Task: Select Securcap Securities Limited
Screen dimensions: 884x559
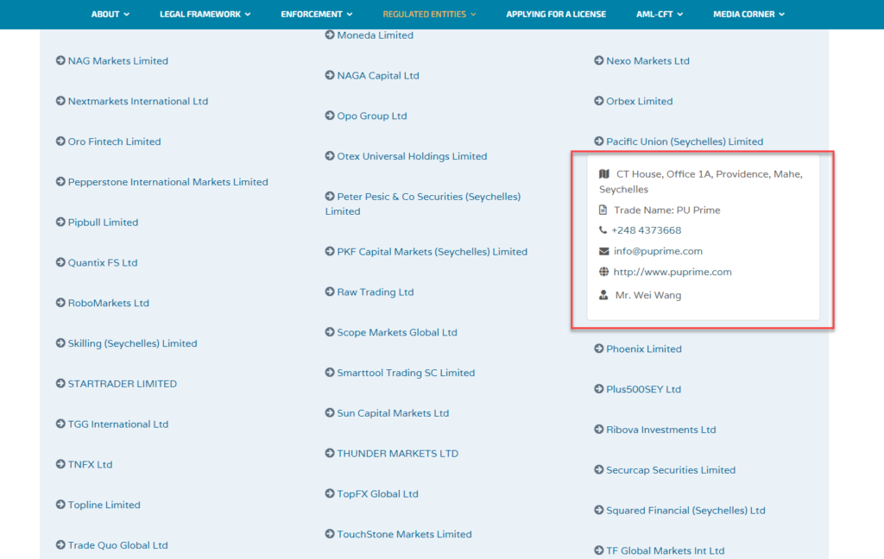Action: 671,469
